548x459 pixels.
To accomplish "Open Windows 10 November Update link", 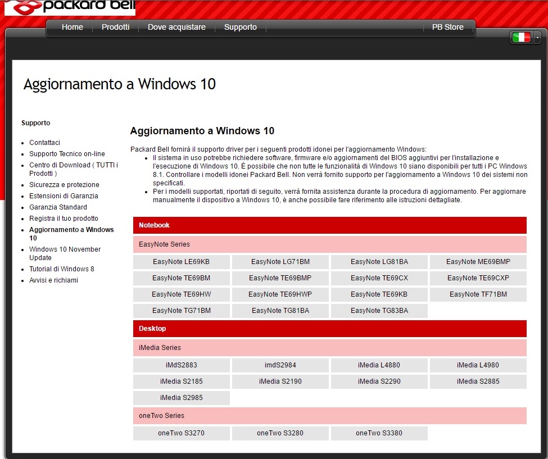I will click(x=65, y=253).
